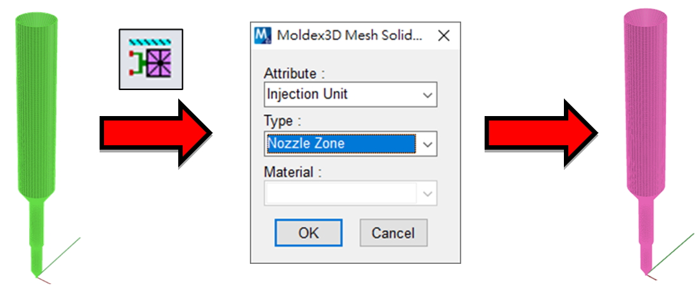
Task: Click the red arrow left of dialog
Action: click(x=155, y=133)
